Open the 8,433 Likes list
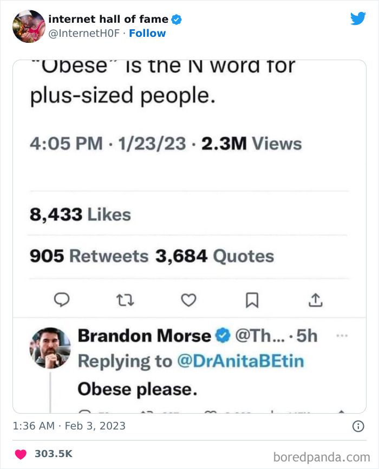379x469 pixels. pos(80,214)
